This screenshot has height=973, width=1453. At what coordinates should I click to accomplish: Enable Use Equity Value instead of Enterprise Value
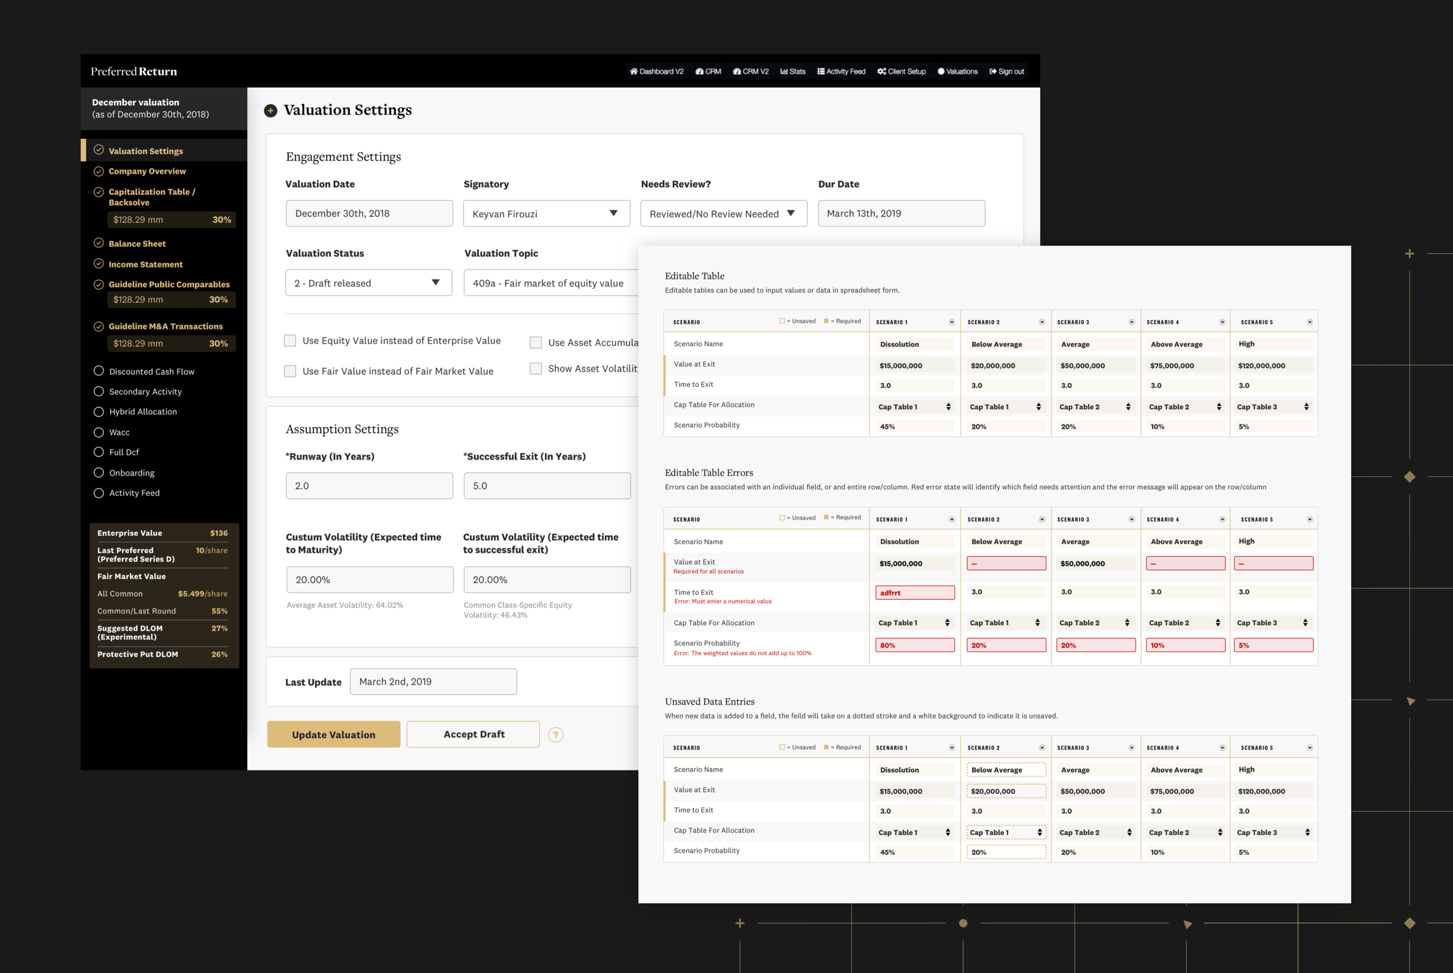pos(290,340)
